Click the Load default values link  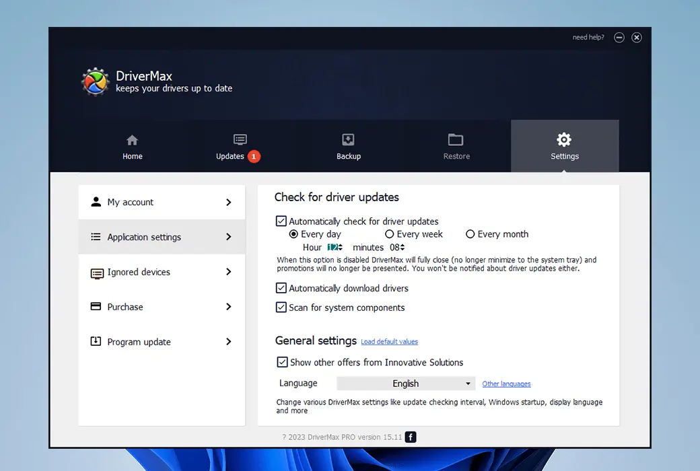[x=389, y=342]
